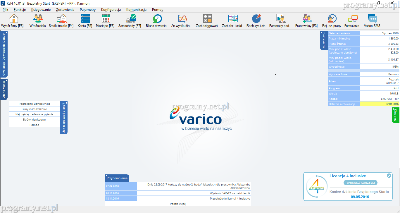
Task: Open Środki trwałe toolbar icon
Action: click(x=61, y=19)
